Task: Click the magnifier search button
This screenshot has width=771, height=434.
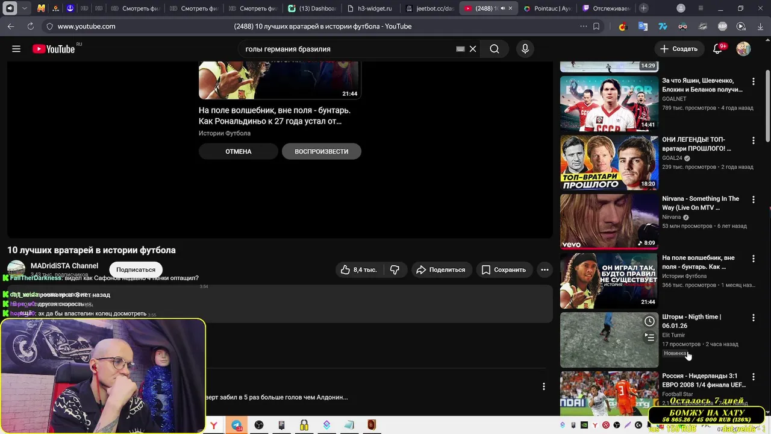Action: [x=495, y=49]
